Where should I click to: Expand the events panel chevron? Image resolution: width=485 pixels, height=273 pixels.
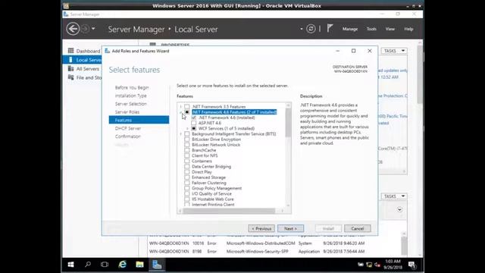point(399,209)
